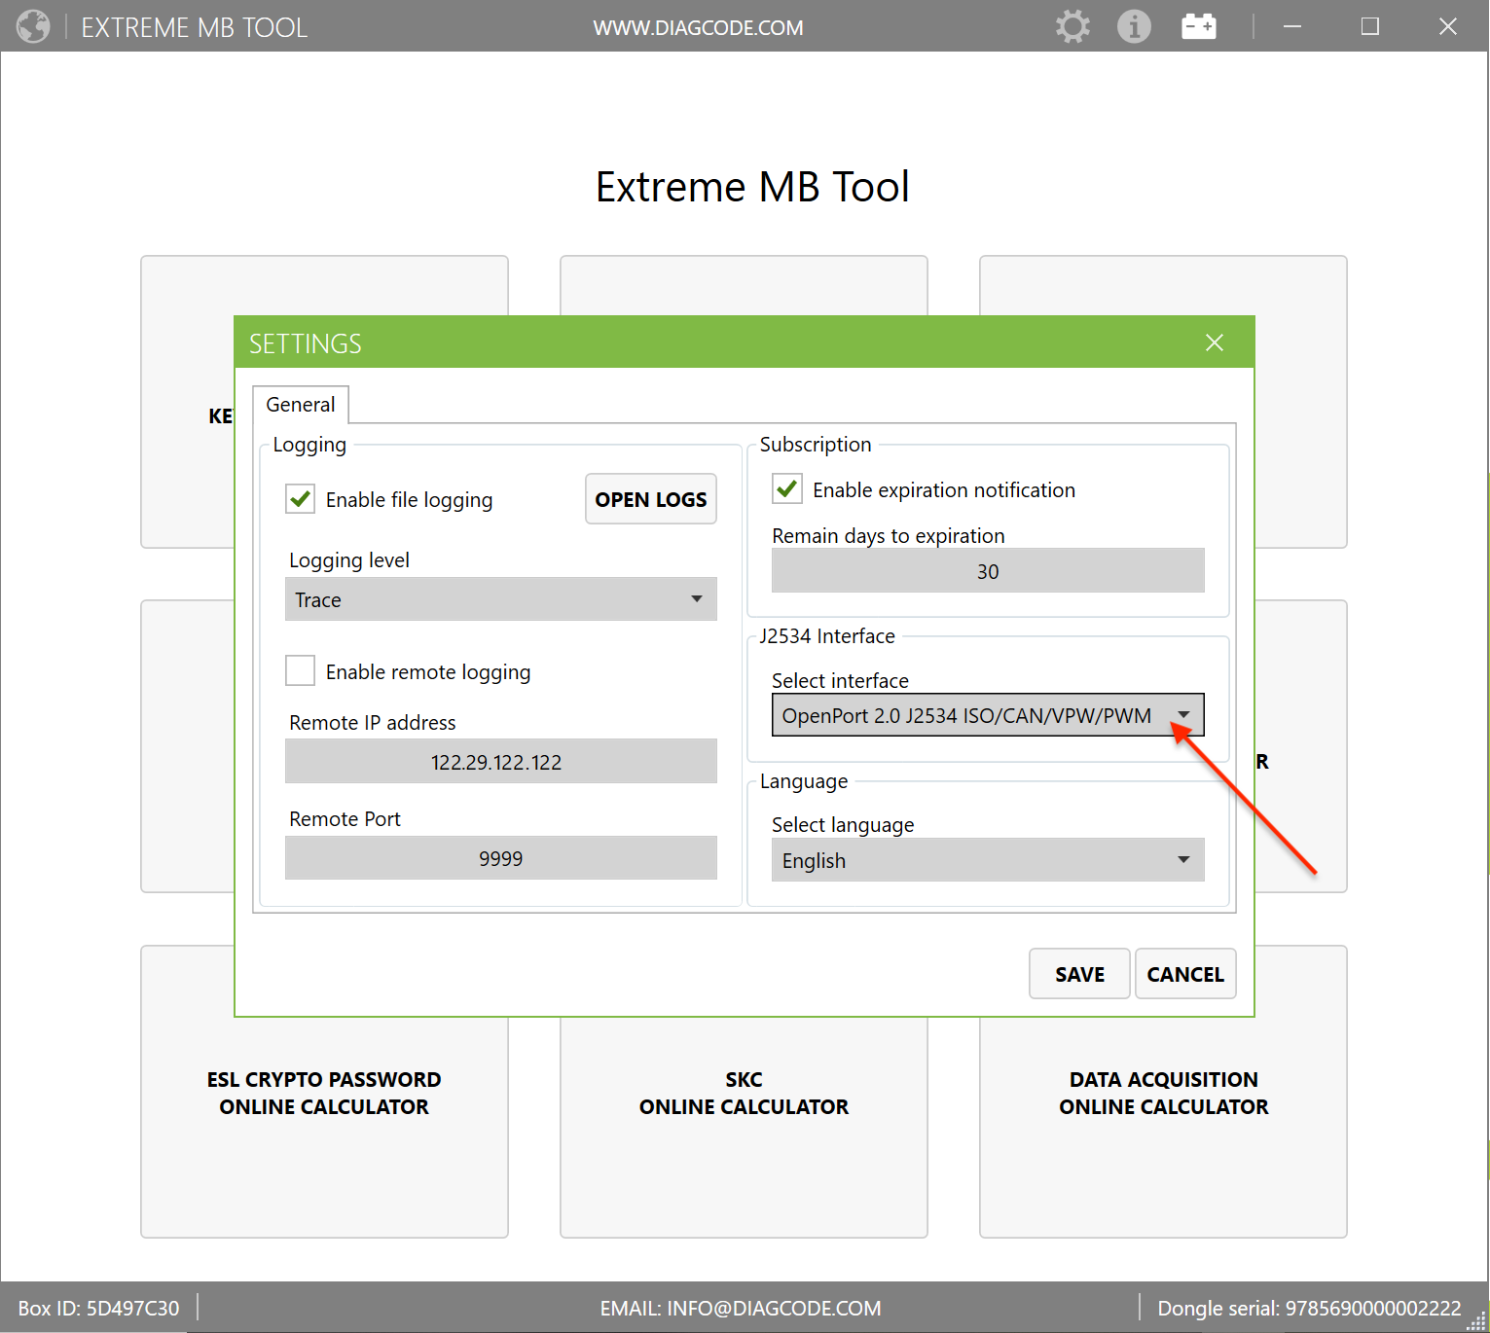Click the battery icon in the title bar
This screenshot has width=1490, height=1333.
coord(1199,26)
